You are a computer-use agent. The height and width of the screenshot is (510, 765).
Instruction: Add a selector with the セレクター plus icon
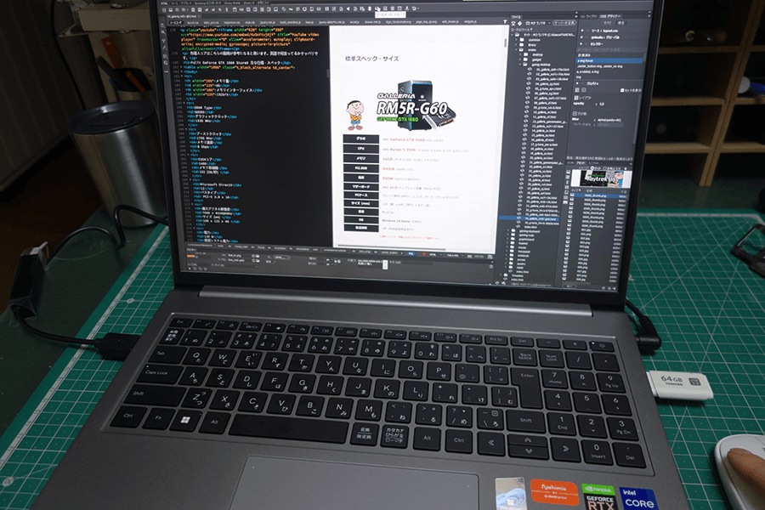581,44
